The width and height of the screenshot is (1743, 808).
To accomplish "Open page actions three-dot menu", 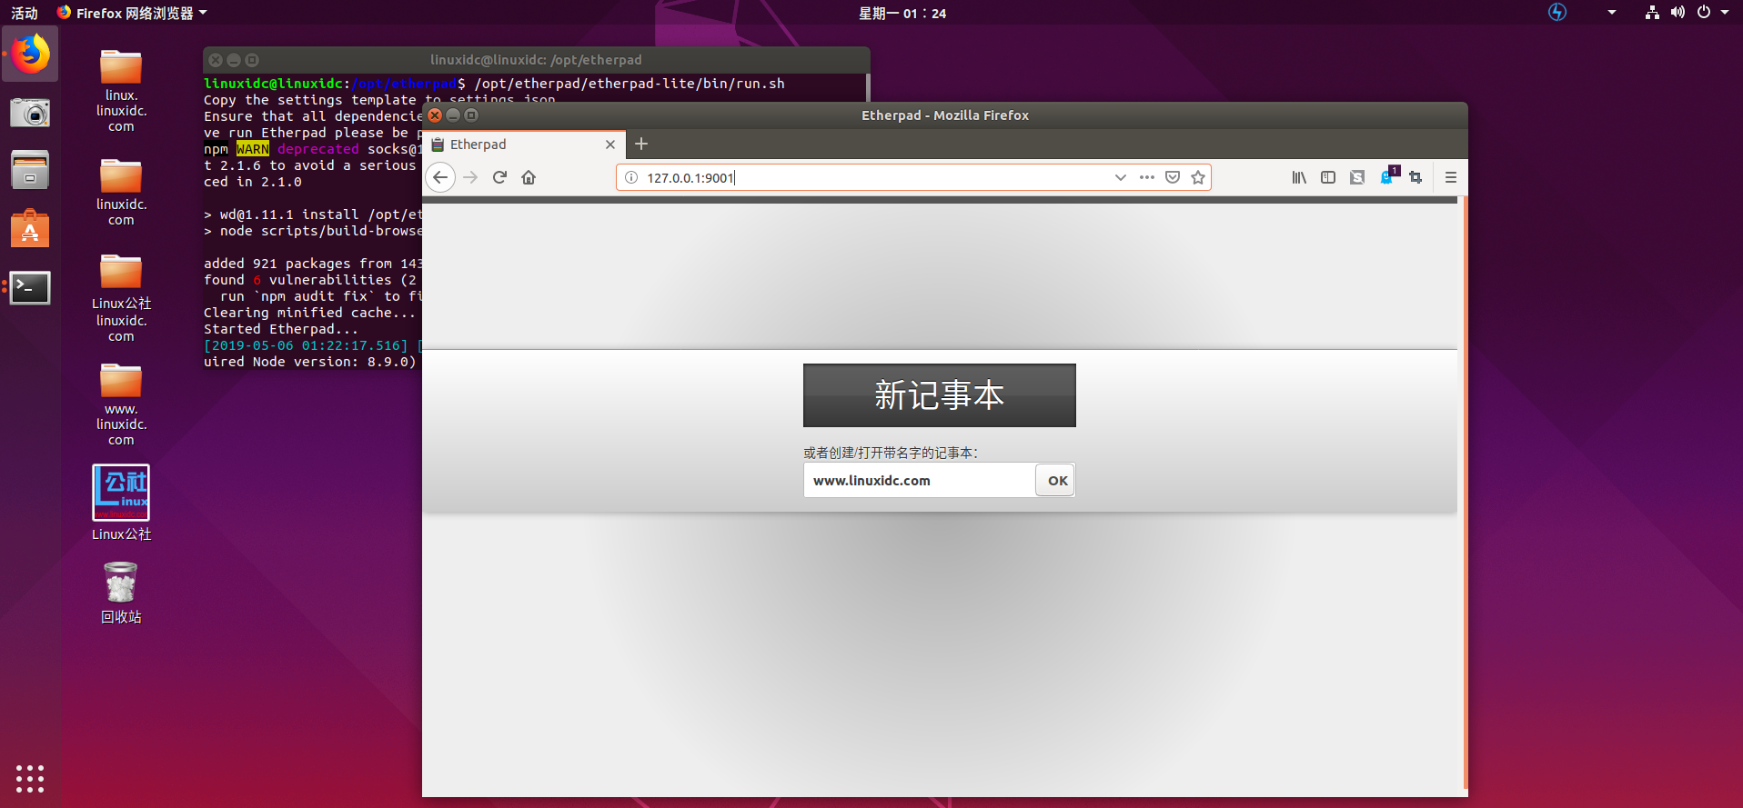I will [1147, 177].
